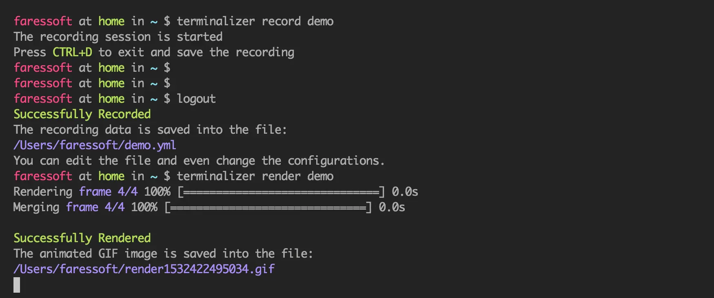The height and width of the screenshot is (298, 714).
Task: Click the 'terminalizer render demo' command text
Action: [x=255, y=176]
